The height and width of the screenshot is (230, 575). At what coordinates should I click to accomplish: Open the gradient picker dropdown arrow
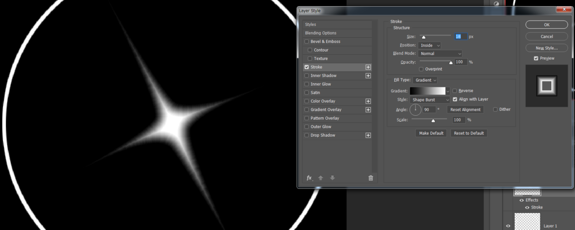point(448,91)
